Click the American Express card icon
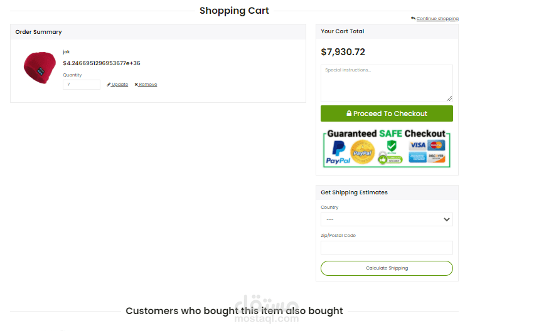Viewport: 534px width, 331px height. (417, 157)
